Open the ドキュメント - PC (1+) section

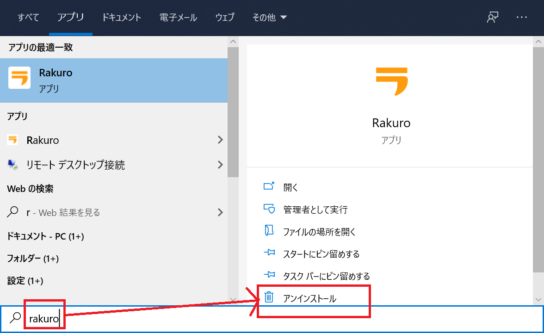(x=45, y=236)
